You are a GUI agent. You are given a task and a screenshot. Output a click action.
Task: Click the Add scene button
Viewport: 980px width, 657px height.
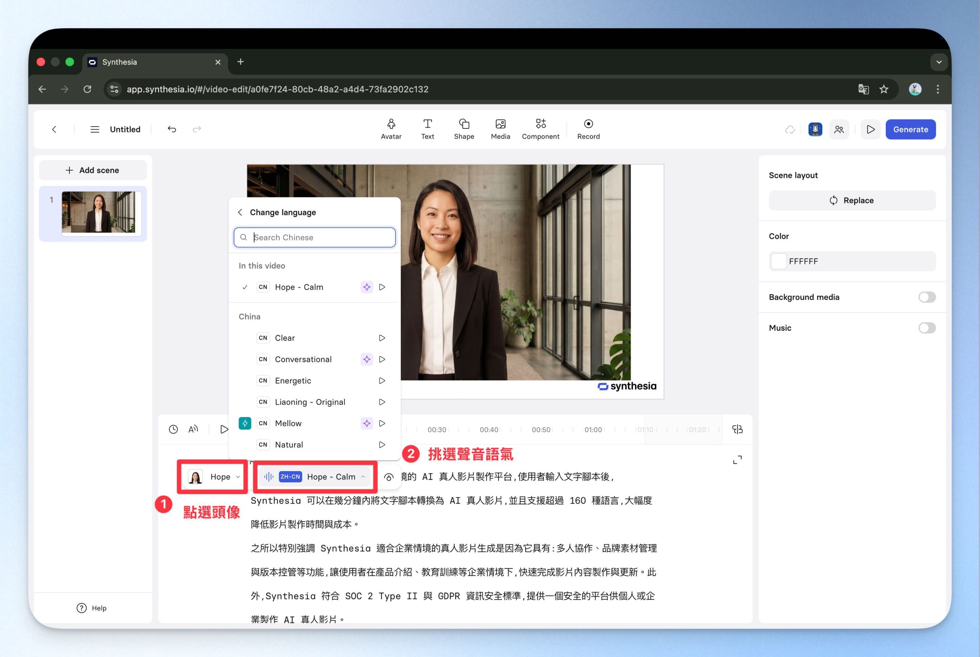click(93, 170)
